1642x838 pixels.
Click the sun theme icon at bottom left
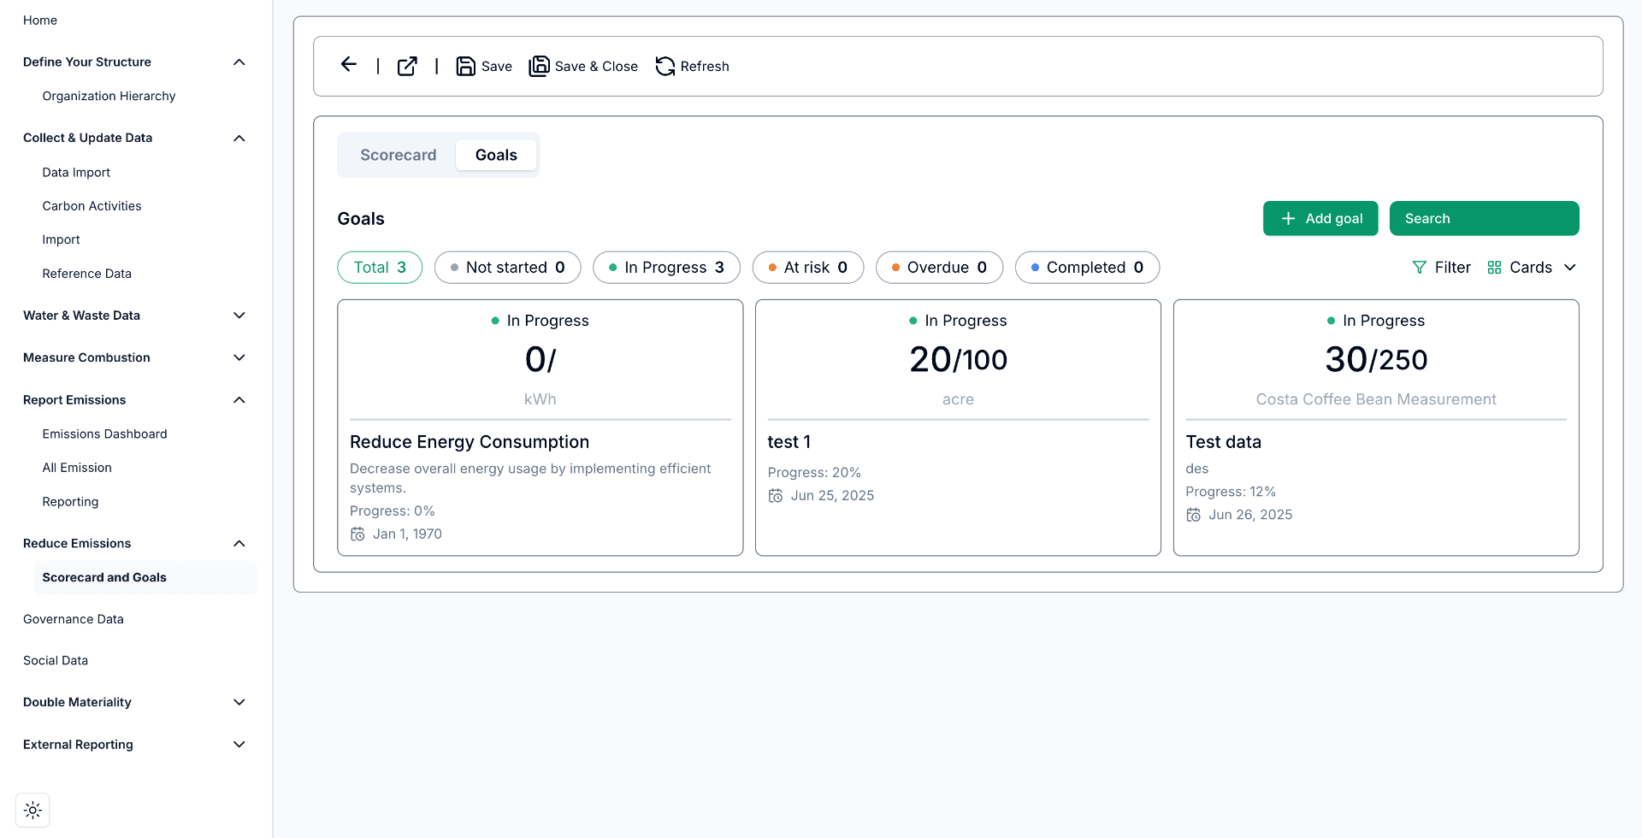32,810
